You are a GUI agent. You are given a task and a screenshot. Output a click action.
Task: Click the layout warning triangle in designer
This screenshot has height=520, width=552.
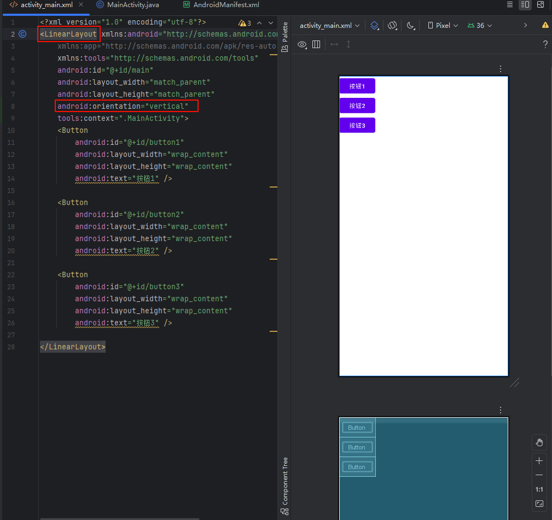point(545,25)
